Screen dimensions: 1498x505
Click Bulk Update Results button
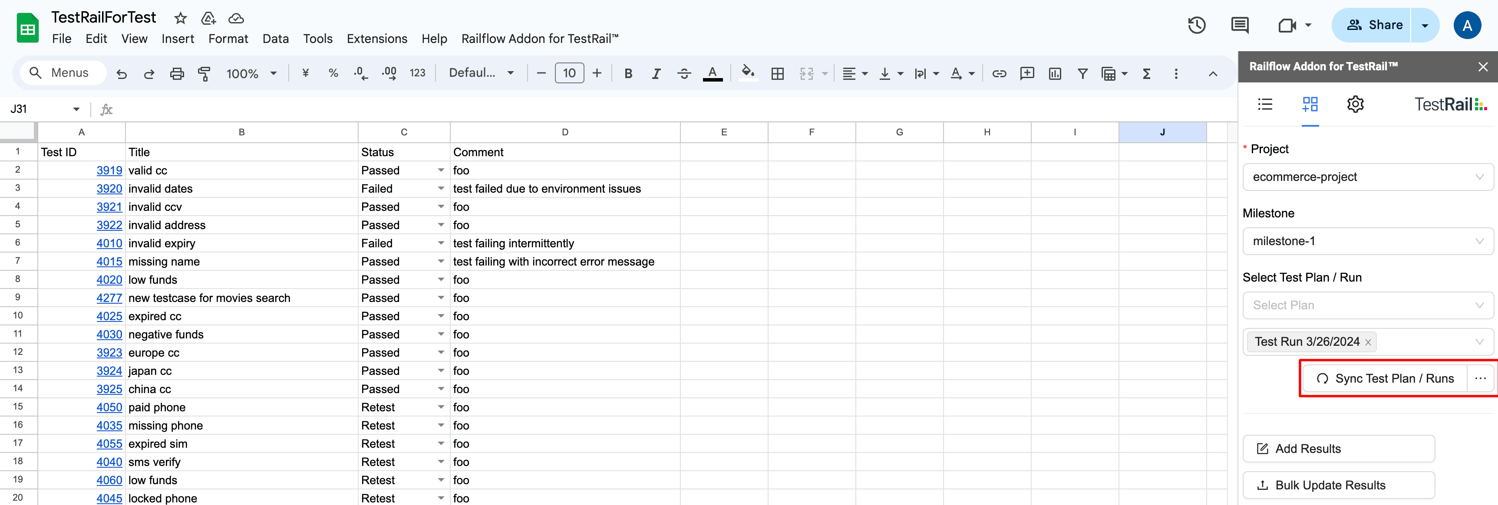(x=1339, y=485)
